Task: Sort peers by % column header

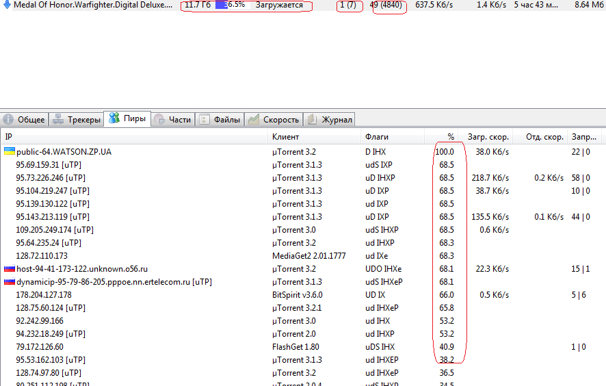Action: [441, 136]
